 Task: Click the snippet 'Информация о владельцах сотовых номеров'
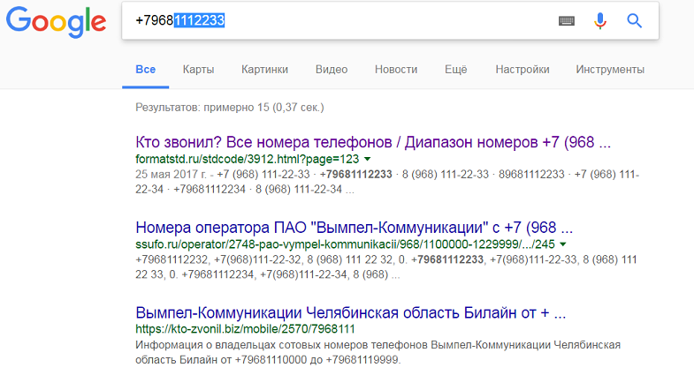click(x=378, y=352)
